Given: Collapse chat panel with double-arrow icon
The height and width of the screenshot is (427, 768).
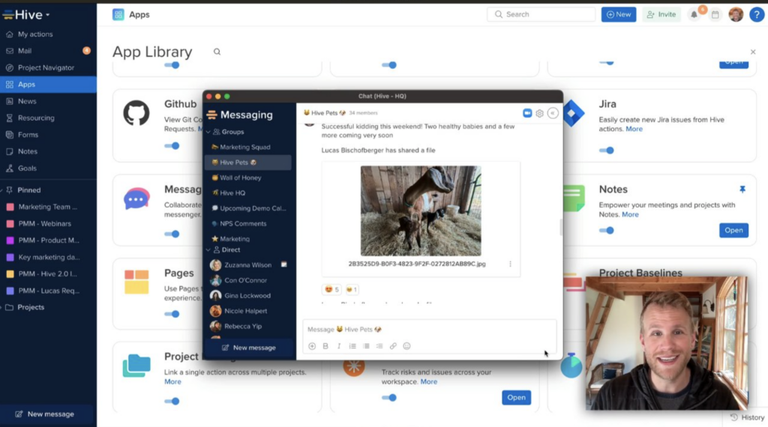Looking at the screenshot, I should tap(553, 113).
